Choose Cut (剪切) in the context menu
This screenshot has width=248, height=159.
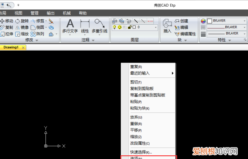148,82
